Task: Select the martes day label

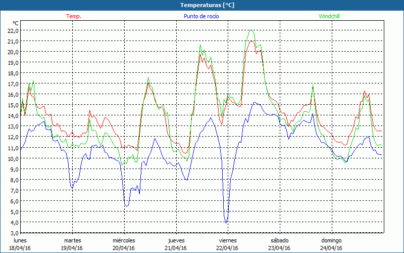Action: coord(72,240)
